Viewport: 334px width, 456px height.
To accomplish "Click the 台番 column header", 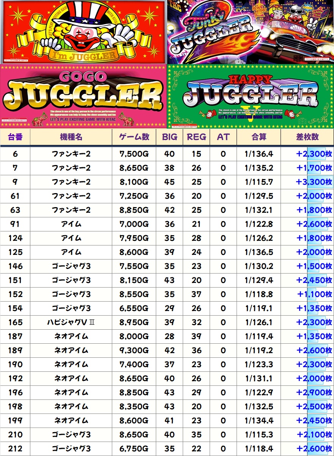I will (x=15, y=137).
